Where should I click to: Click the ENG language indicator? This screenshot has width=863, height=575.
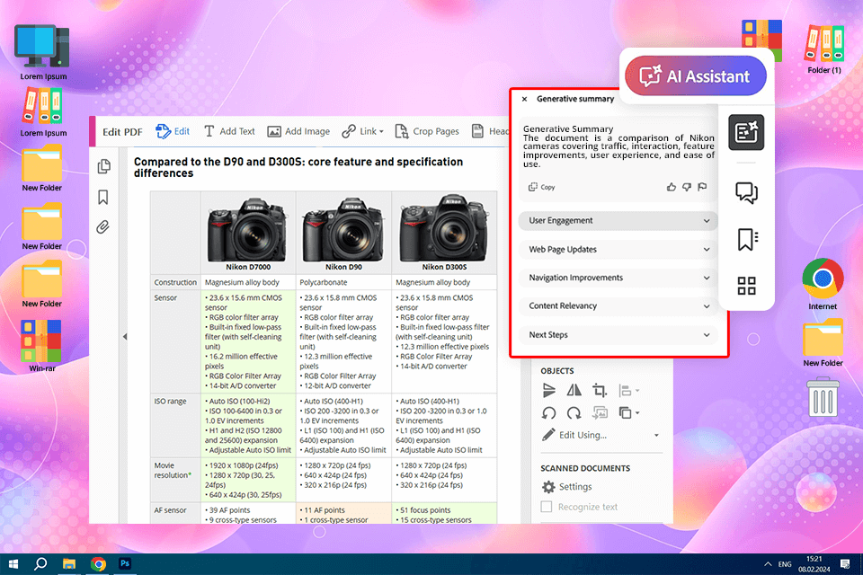785,564
